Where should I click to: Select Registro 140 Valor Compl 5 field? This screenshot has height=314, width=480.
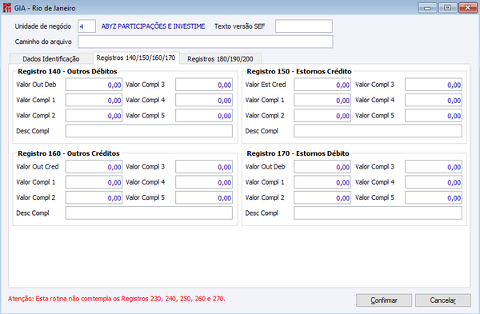click(204, 116)
